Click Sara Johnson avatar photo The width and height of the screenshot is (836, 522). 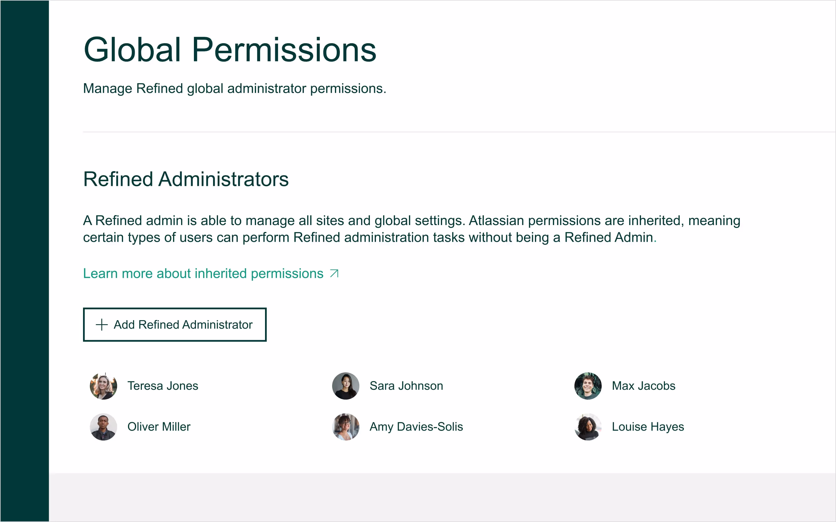coord(345,386)
